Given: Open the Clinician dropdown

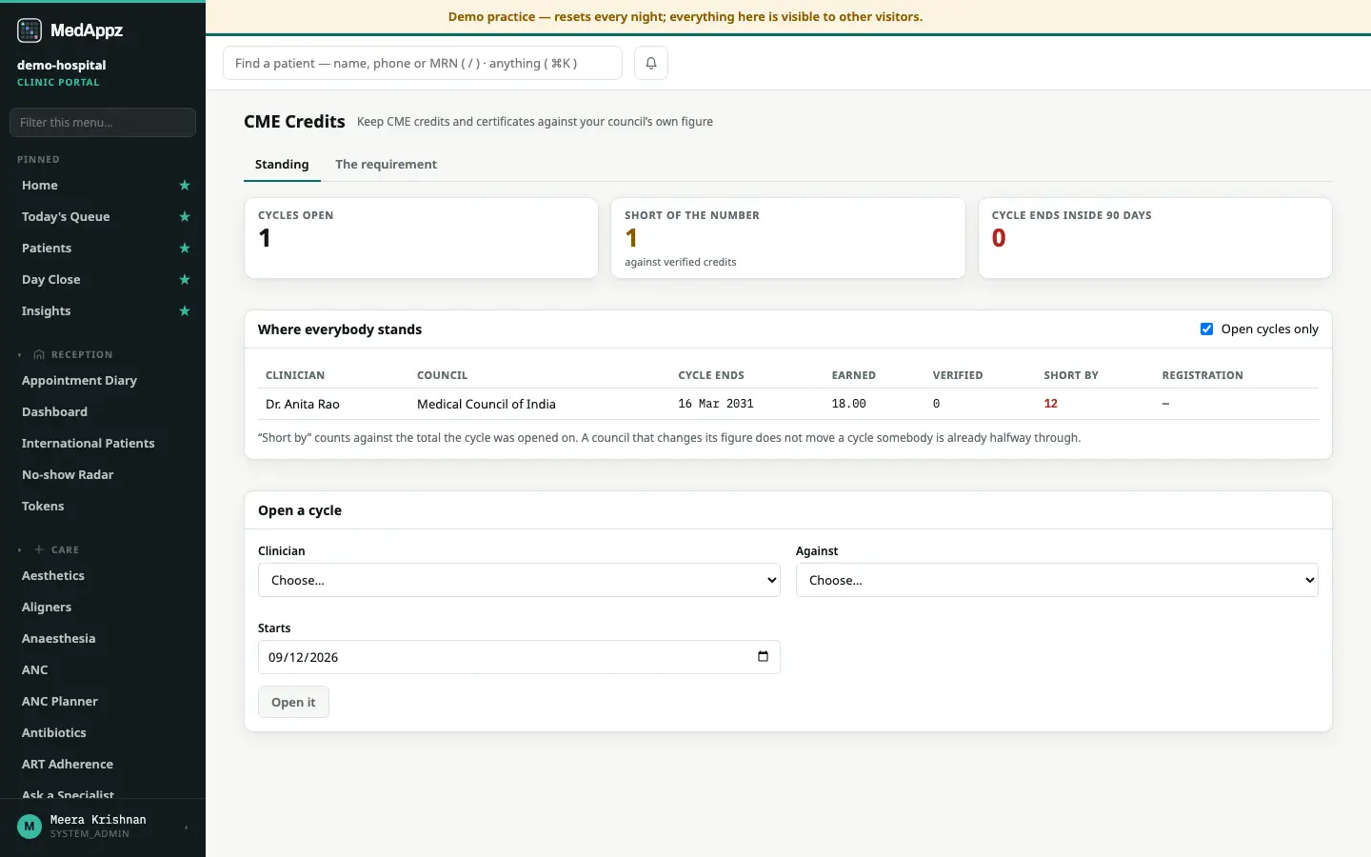Looking at the screenshot, I should point(519,580).
